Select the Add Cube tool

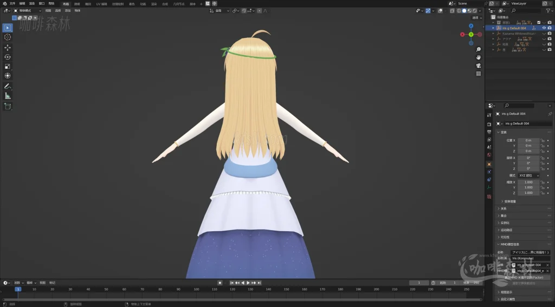[x=8, y=106]
